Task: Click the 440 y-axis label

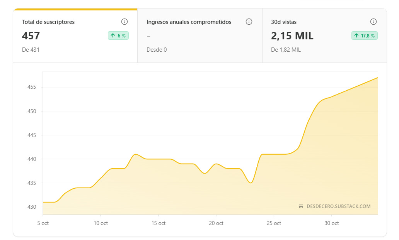Action: 32,159
